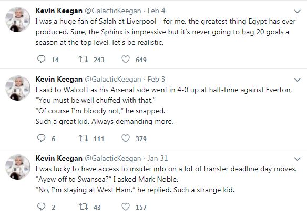Reply to the transfer deadline day tweet

[42, 207]
